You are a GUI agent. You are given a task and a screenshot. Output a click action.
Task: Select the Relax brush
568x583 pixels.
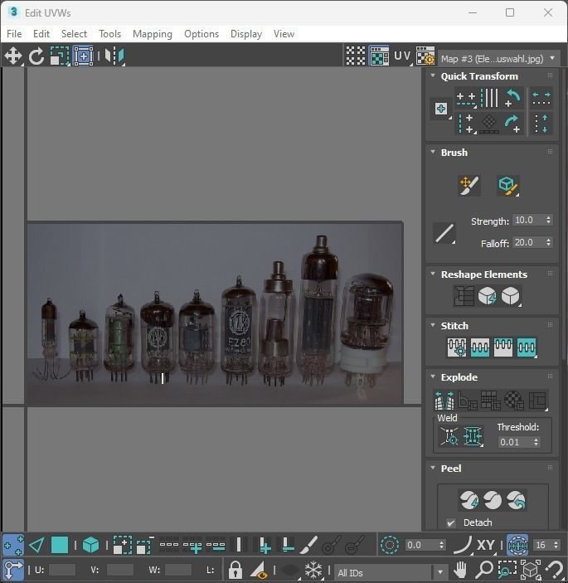tap(508, 185)
